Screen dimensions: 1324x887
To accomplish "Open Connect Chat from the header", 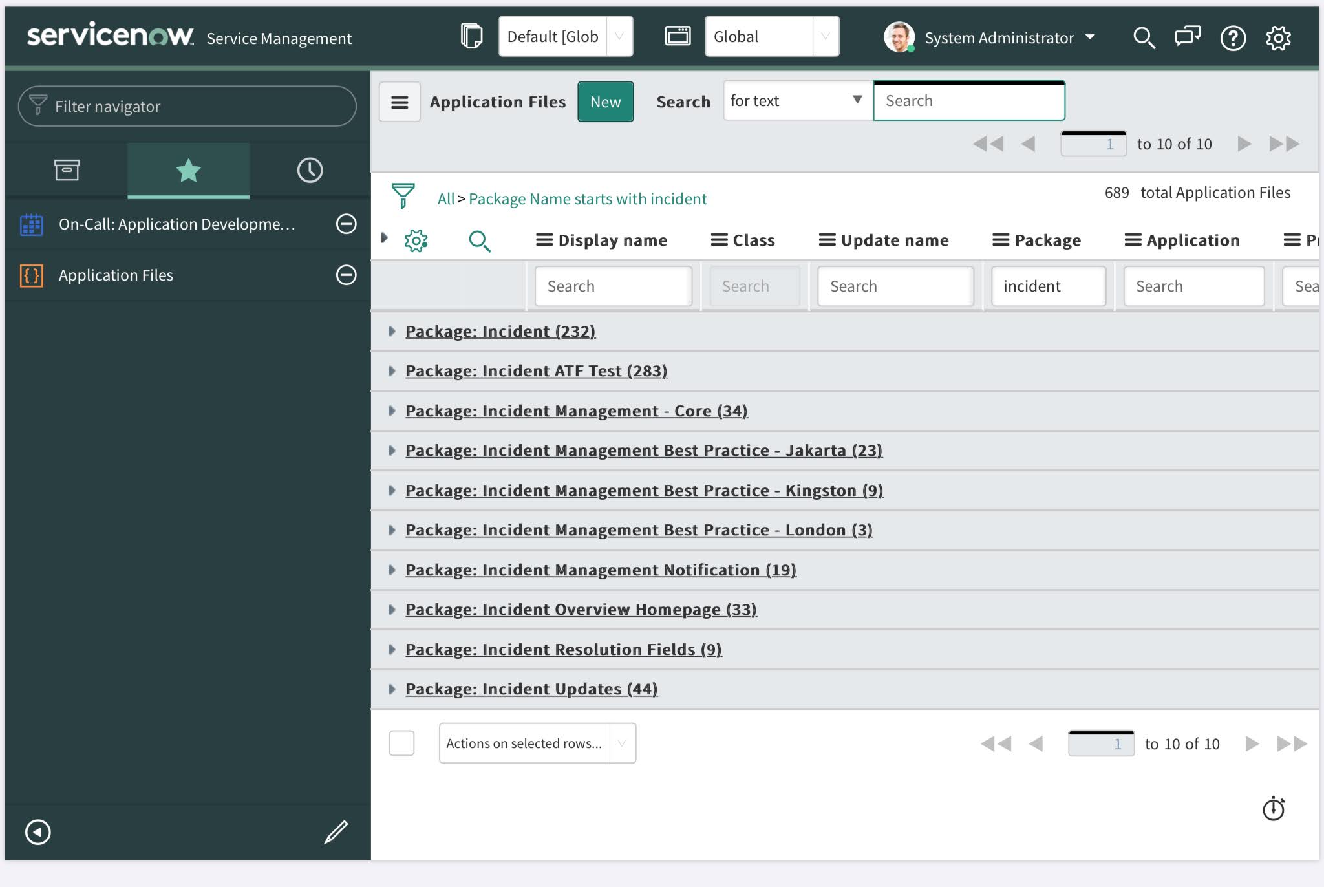I will click(1187, 37).
